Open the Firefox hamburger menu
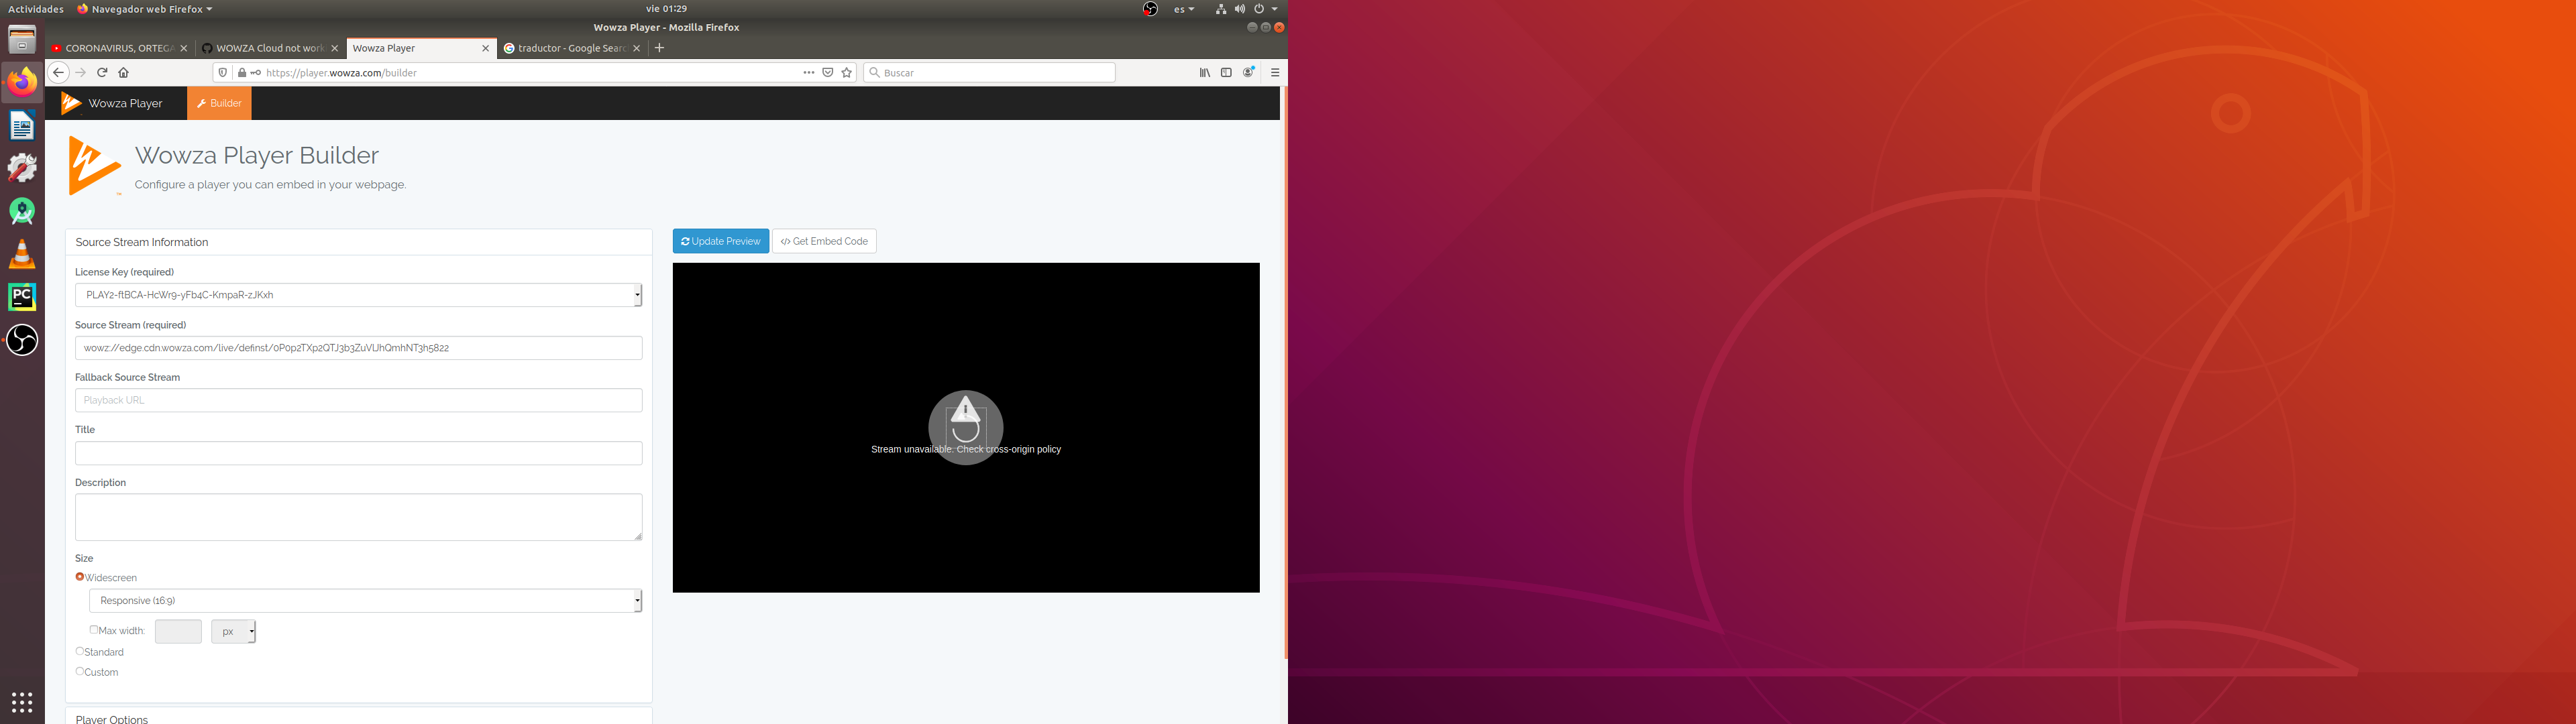 [1275, 72]
